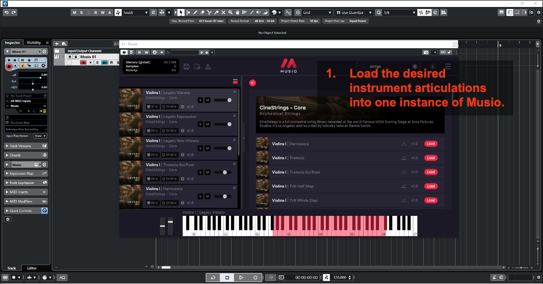Viewport: 543px width, 284px height.
Task: Load Violins I Harmonics articulation
Action: click(x=431, y=144)
